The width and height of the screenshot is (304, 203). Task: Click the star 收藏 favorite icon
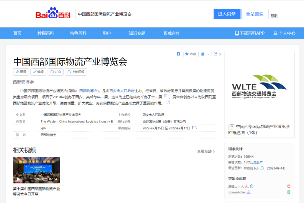[x=187, y=54]
